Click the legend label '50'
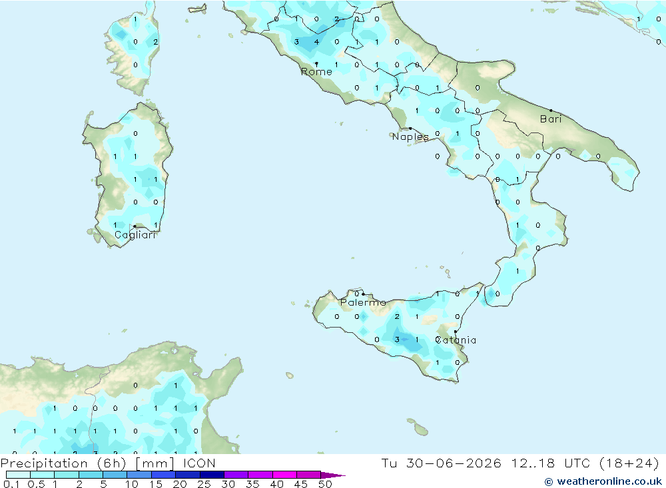Image resolution: width=666 pixels, height=488 pixels. point(325,484)
